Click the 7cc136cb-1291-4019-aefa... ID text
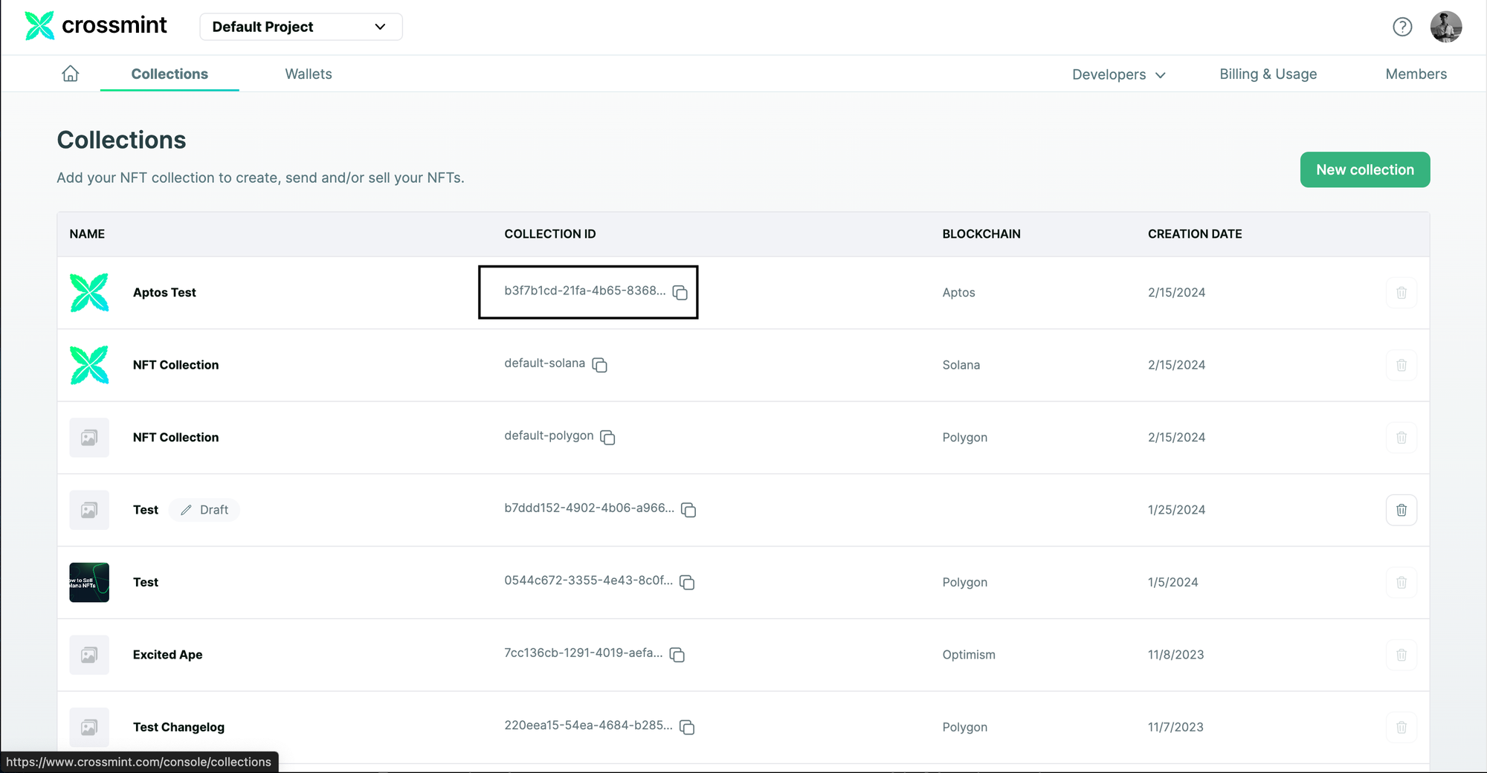Image resolution: width=1487 pixels, height=773 pixels. [584, 653]
